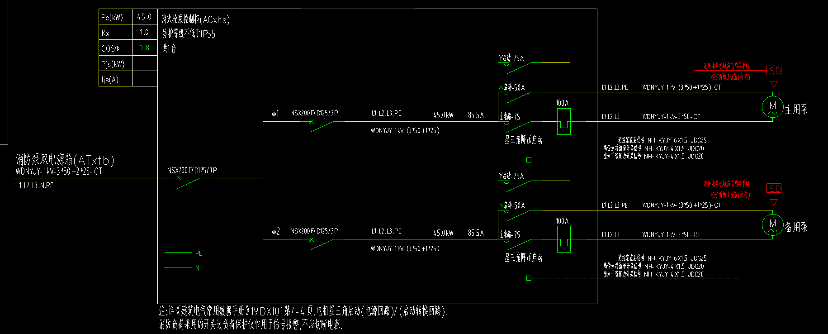Image resolution: width=828 pixels, height=334 pixels.
Task: Select cable text WDNYJY-1kV-3*50+2*25-CT
Action: [x=59, y=172]
